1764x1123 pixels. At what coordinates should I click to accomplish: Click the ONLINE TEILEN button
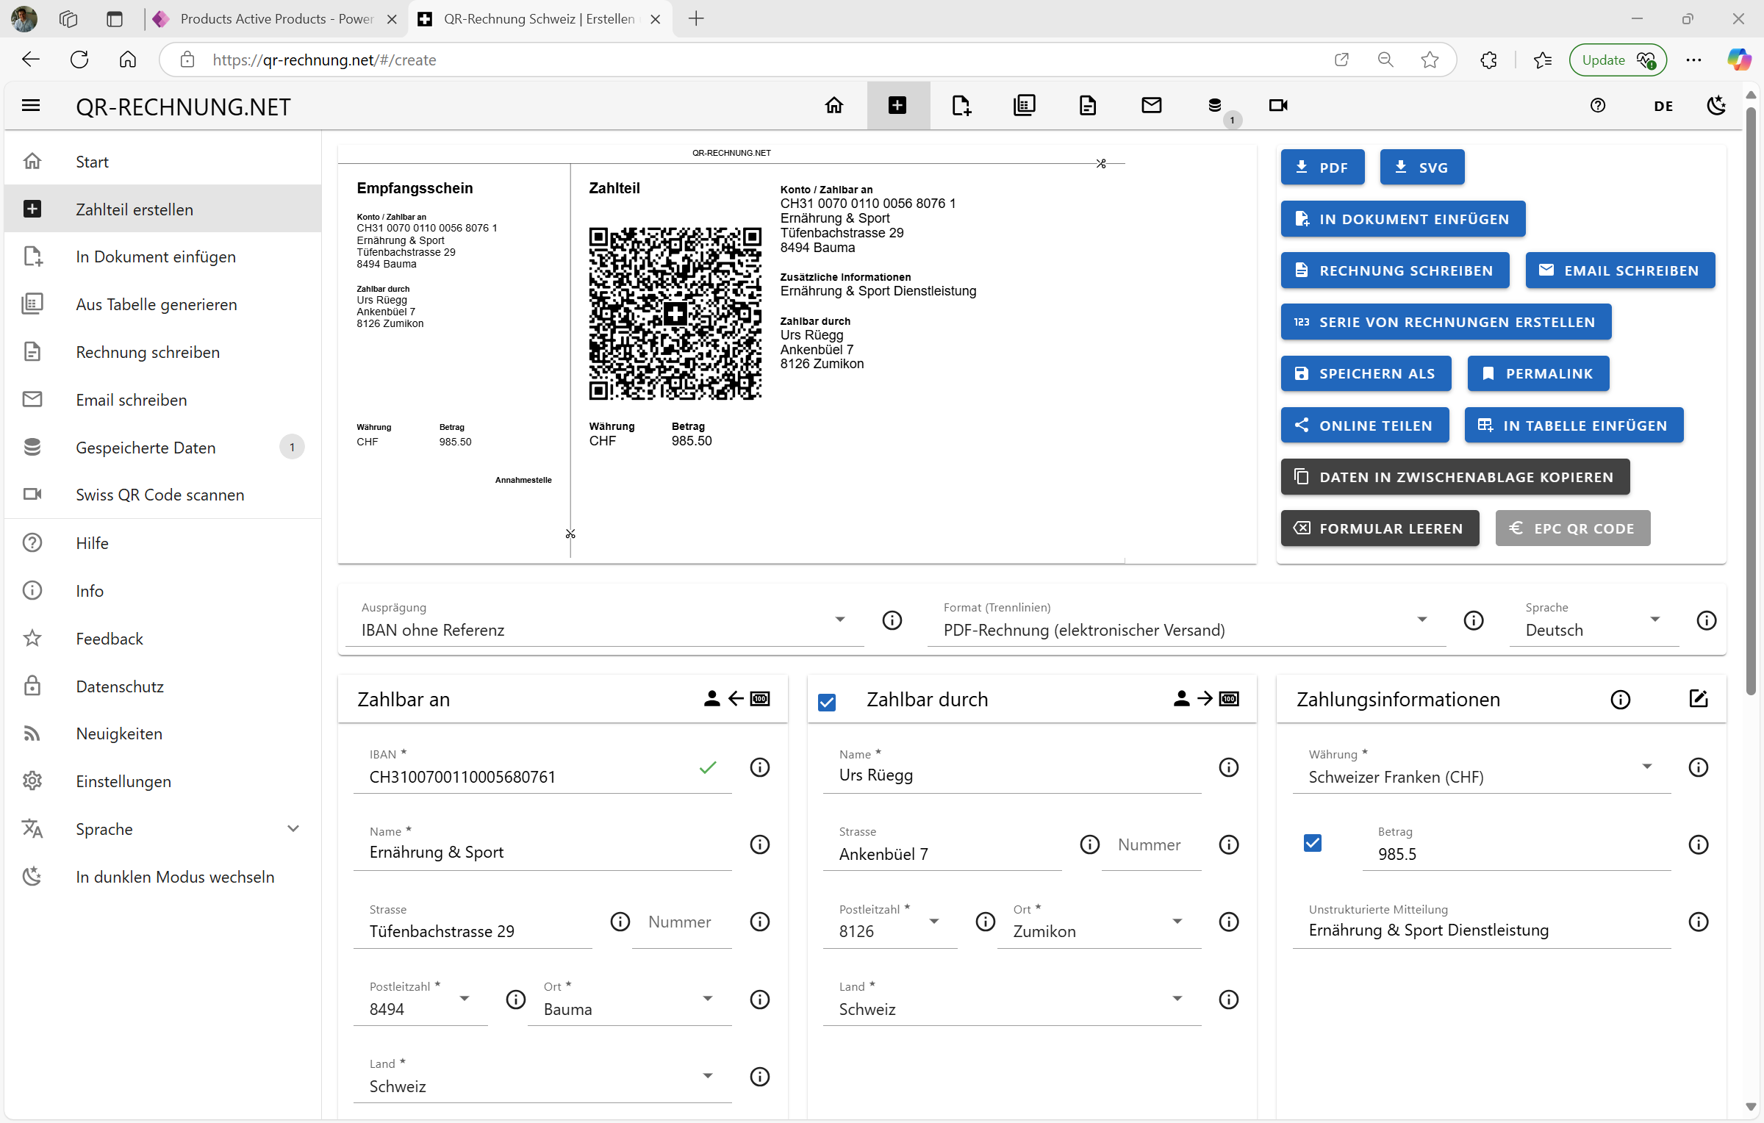1365,426
